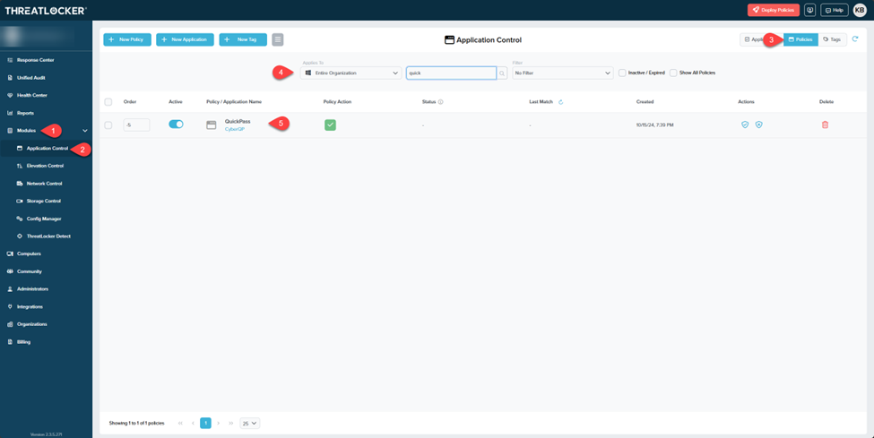Switch to the Policies tab

[800, 39]
